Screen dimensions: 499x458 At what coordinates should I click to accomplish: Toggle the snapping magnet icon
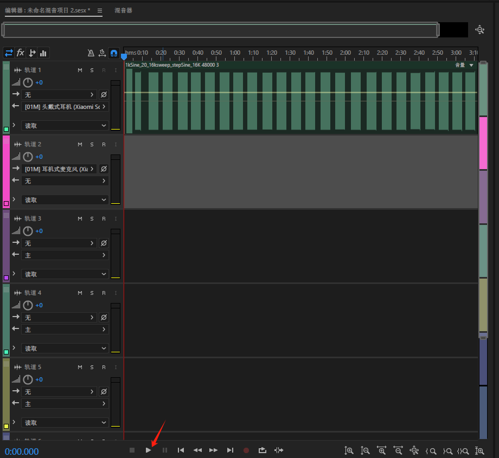click(113, 53)
